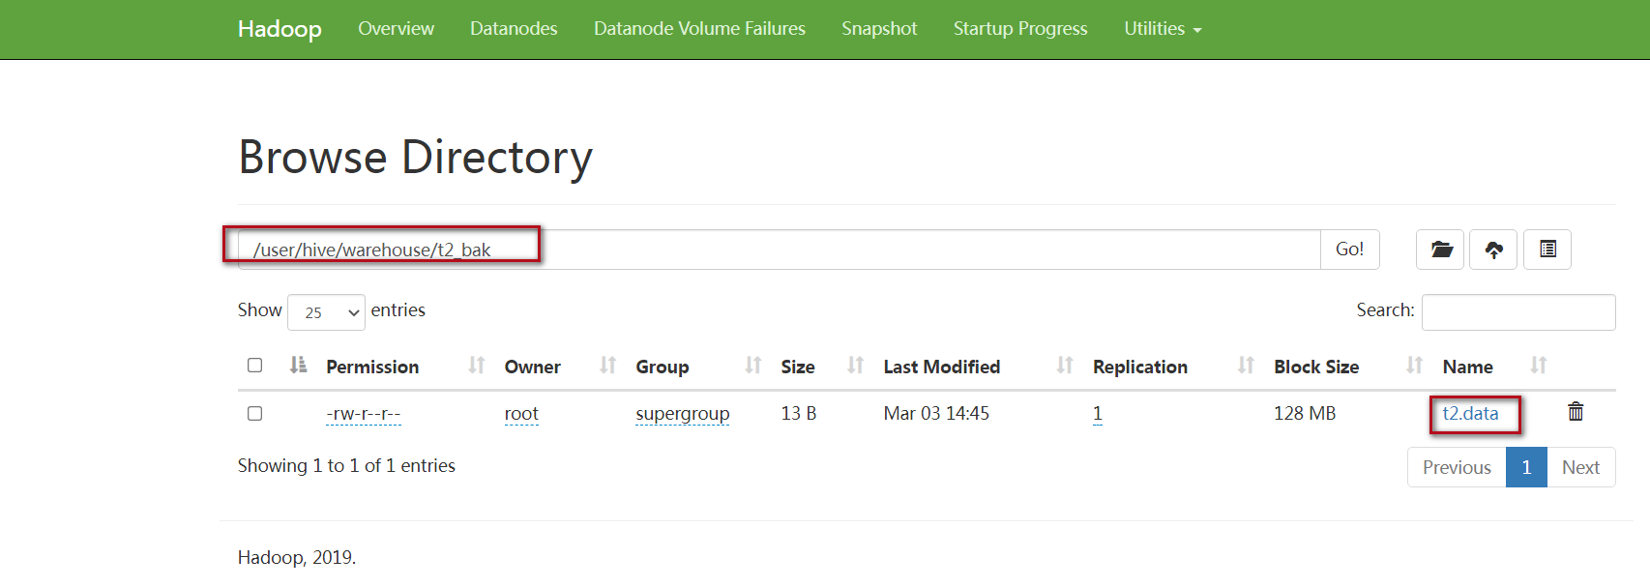Open the t2.data file link
The width and height of the screenshot is (1650, 588).
click(x=1470, y=414)
